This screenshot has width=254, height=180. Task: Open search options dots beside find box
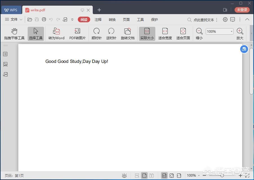217,20
